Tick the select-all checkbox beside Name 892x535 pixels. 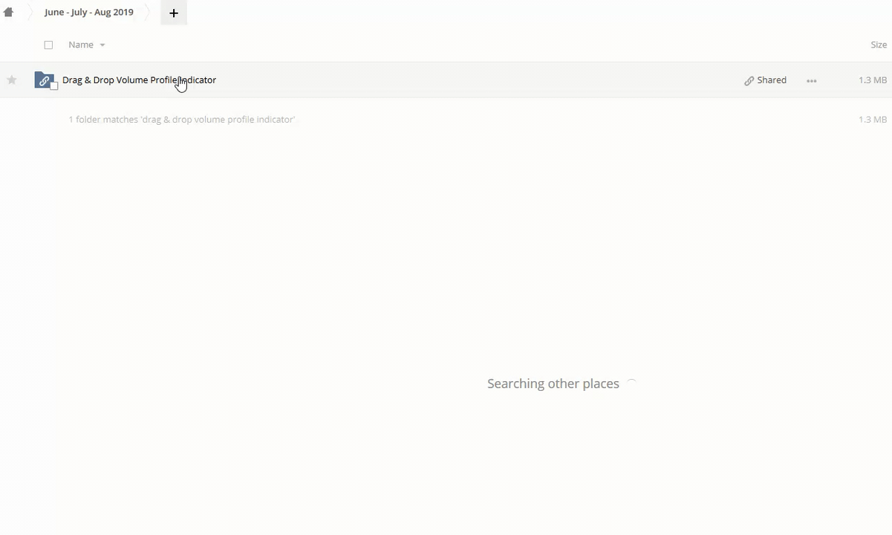48,45
